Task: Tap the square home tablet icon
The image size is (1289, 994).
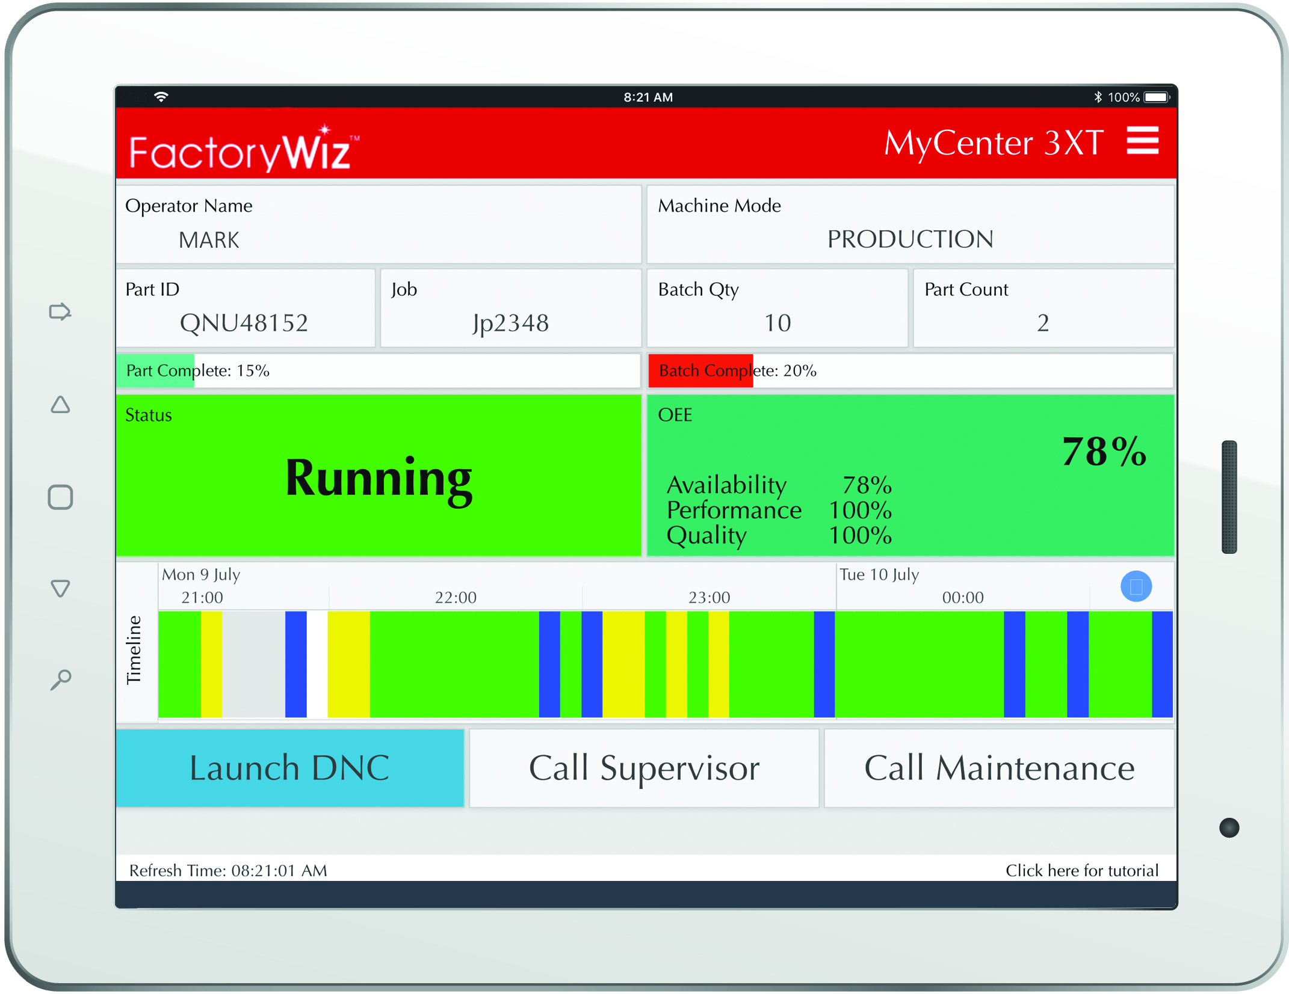Action: pyautogui.click(x=60, y=497)
